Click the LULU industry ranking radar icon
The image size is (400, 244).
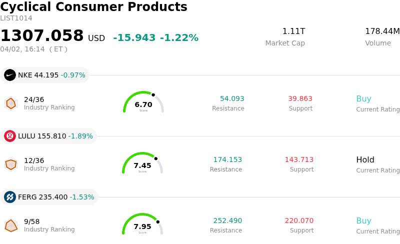tap(11, 164)
